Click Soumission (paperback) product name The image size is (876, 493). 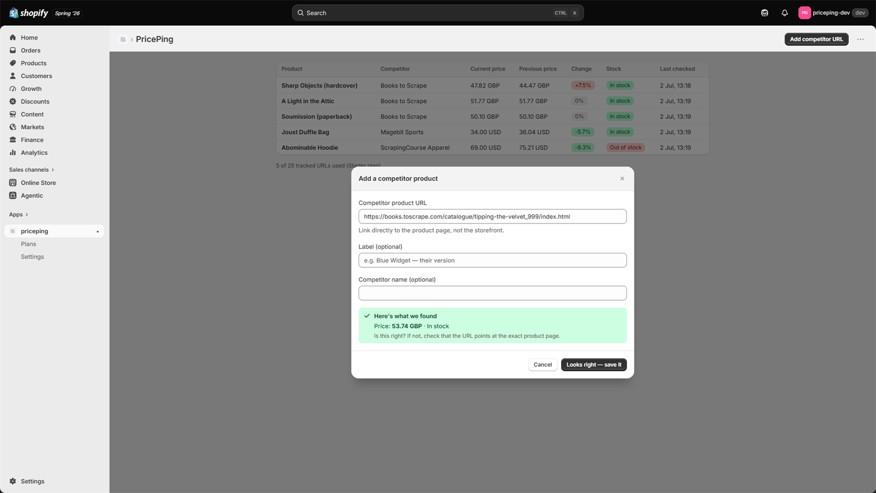pos(316,117)
